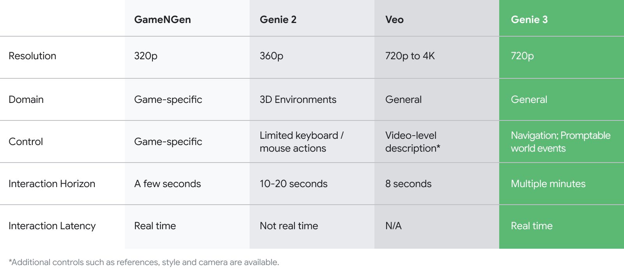
Task: Click the Multiple minutes cell
Action: click(x=548, y=184)
